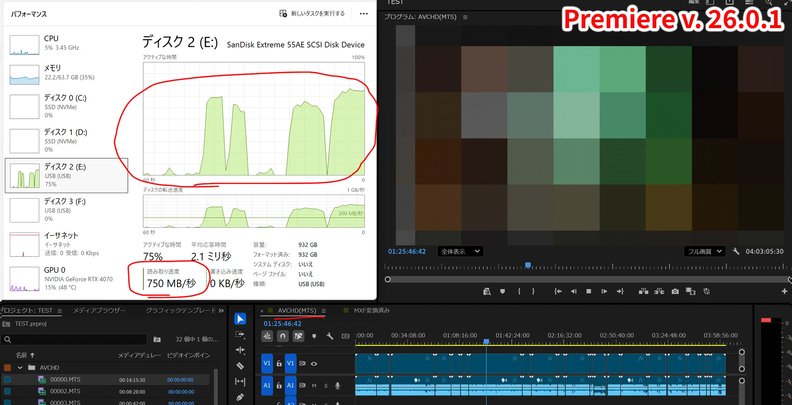Click the Lift button in the program monitor
Viewport: 792px width, 405px height.
tap(643, 291)
